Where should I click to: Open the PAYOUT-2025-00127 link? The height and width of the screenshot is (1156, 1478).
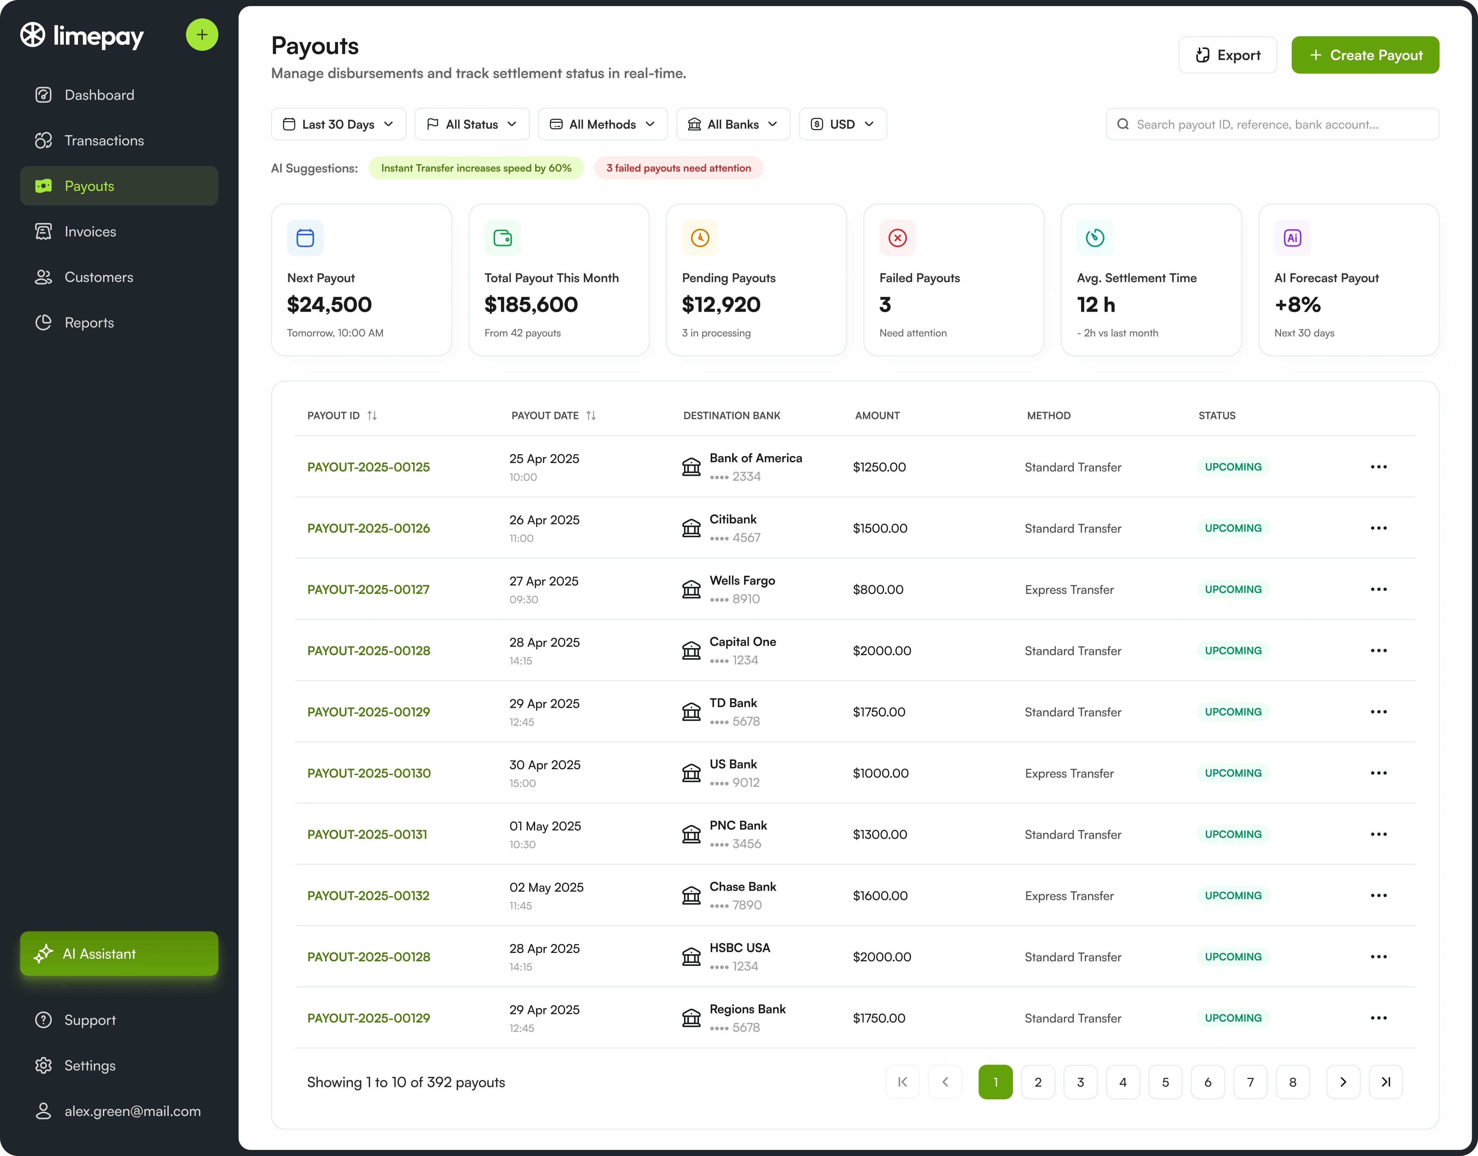coord(368,590)
